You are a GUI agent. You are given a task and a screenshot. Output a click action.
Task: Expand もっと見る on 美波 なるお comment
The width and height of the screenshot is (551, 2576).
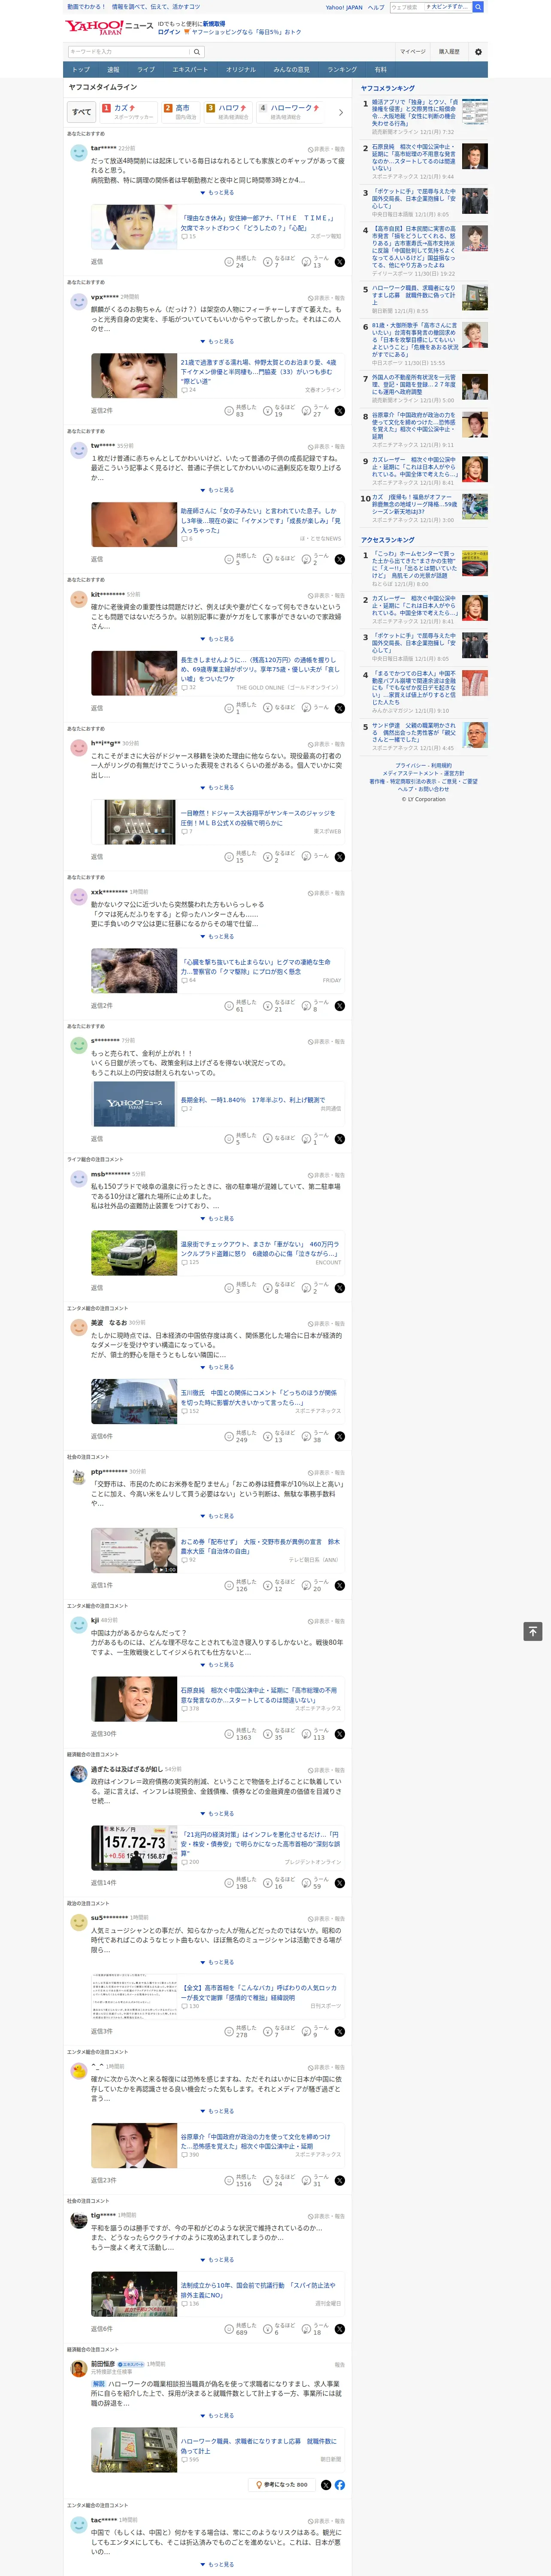[218, 1367]
